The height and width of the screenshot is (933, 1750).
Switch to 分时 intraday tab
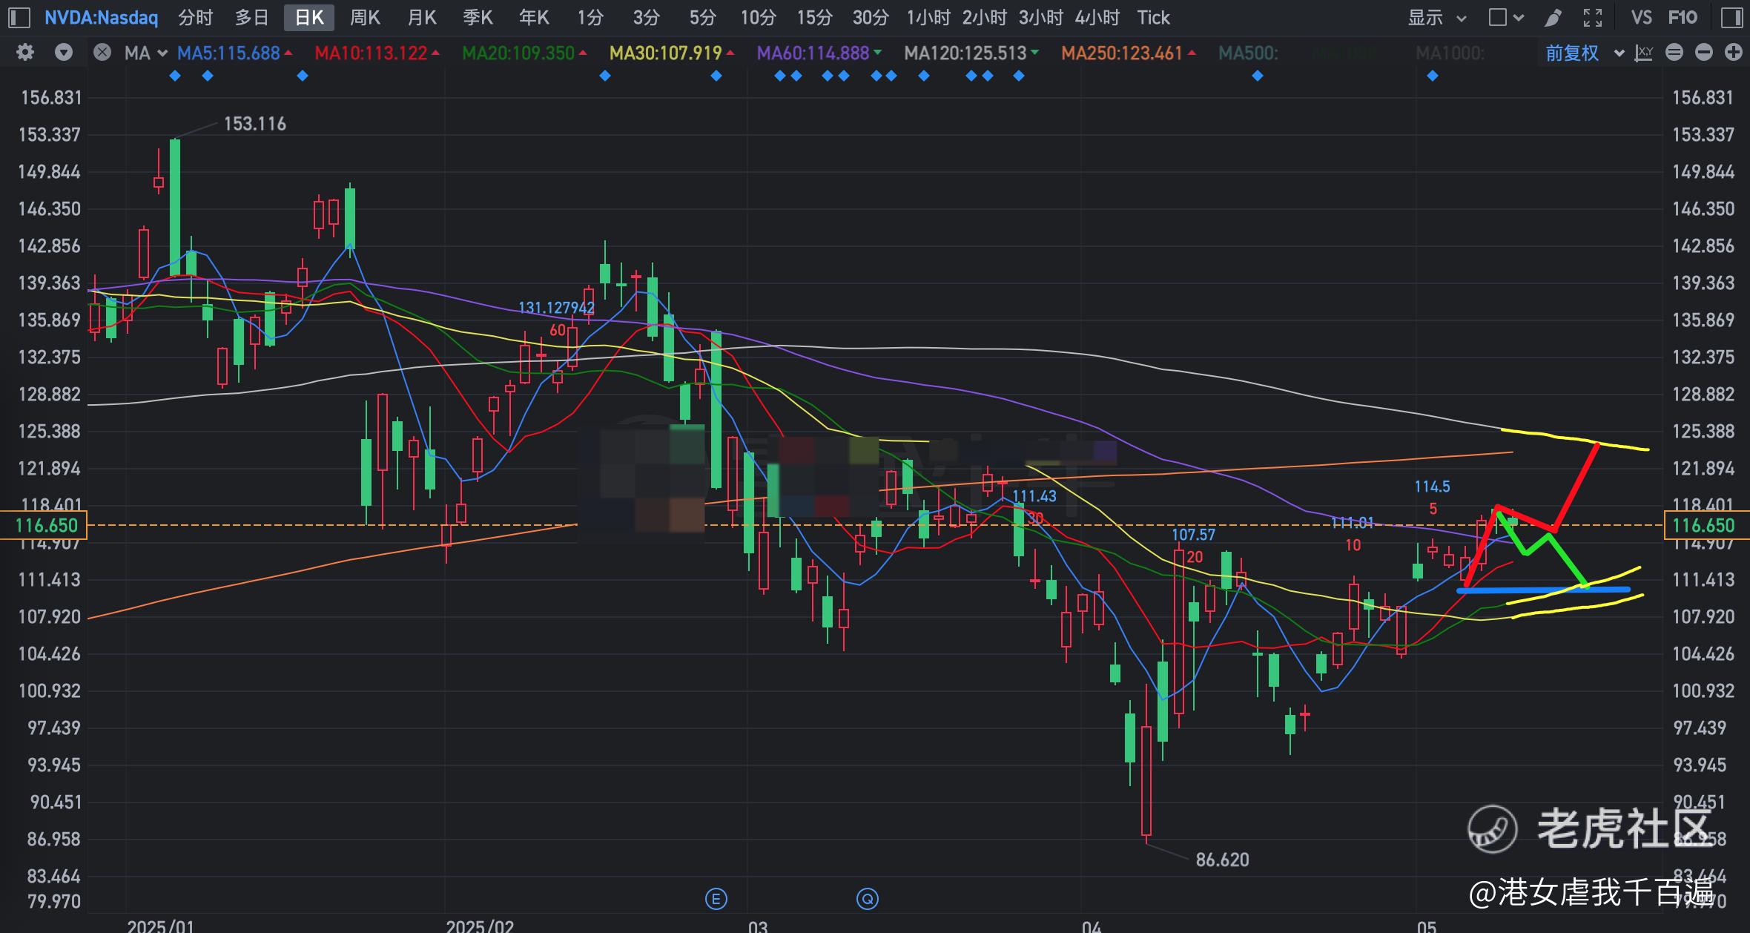tap(196, 17)
